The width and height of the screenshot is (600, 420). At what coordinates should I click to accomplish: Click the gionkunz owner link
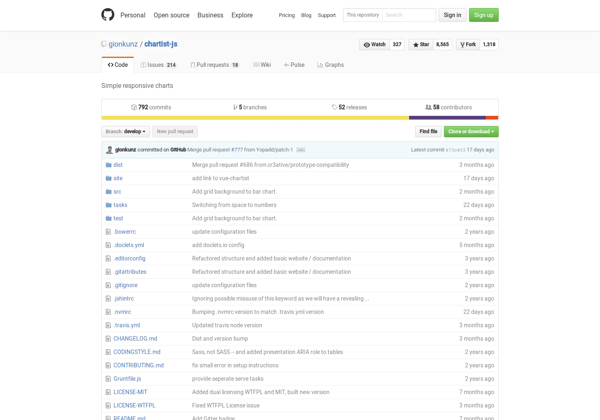pyautogui.click(x=123, y=44)
